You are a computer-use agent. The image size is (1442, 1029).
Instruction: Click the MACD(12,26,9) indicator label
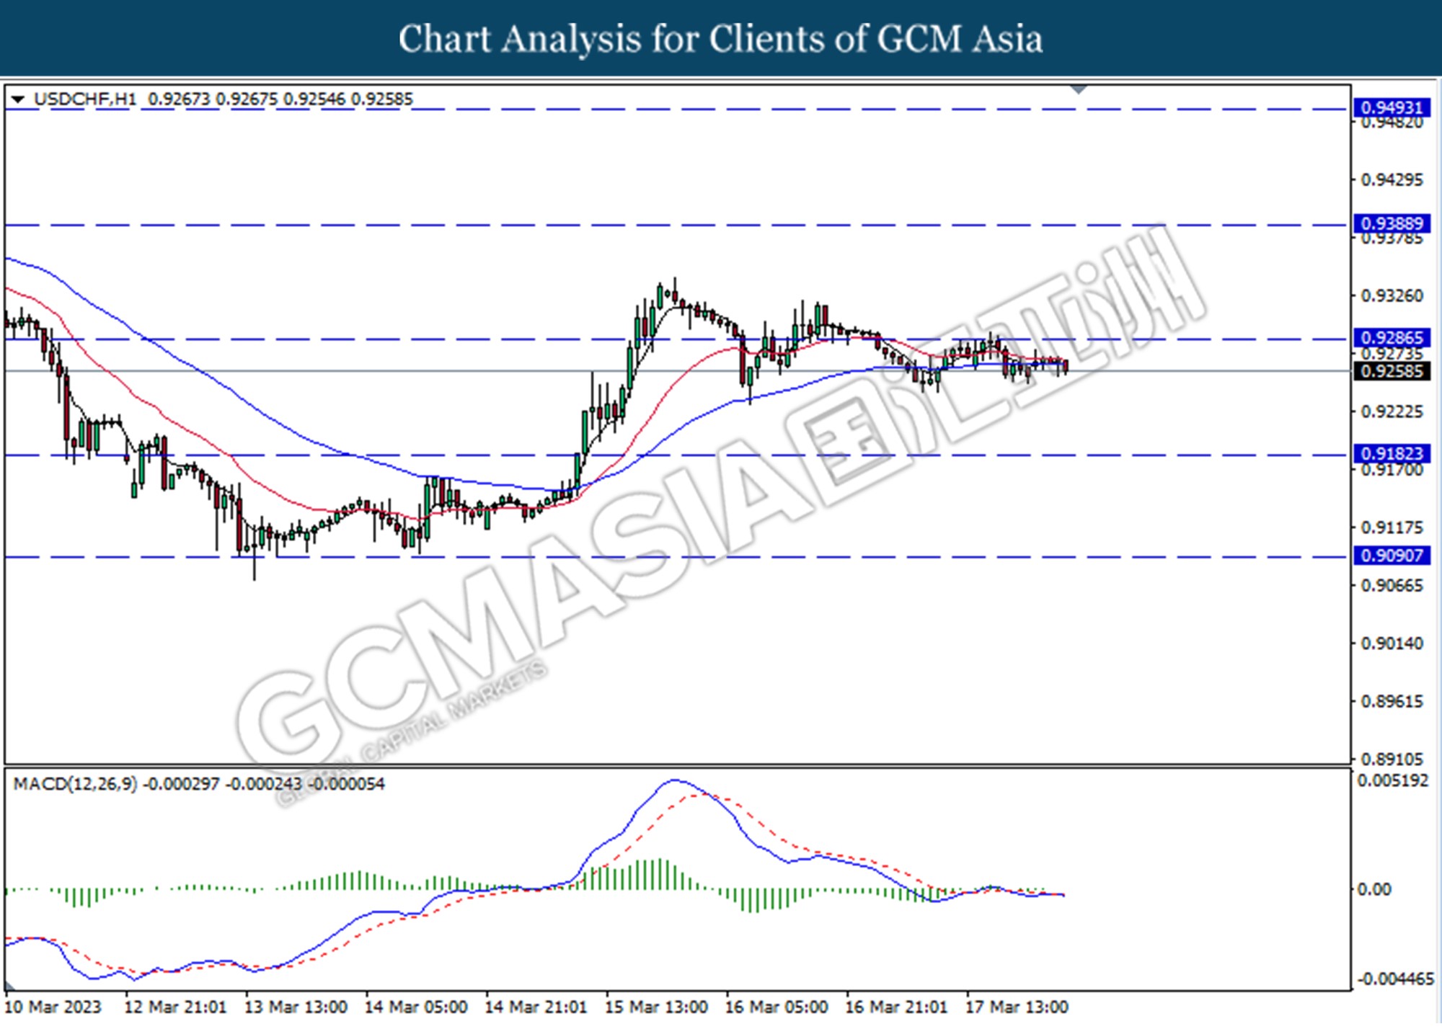click(75, 784)
